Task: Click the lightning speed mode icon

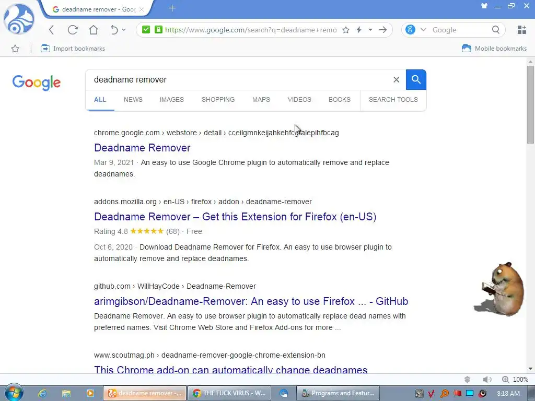Action: [359, 30]
